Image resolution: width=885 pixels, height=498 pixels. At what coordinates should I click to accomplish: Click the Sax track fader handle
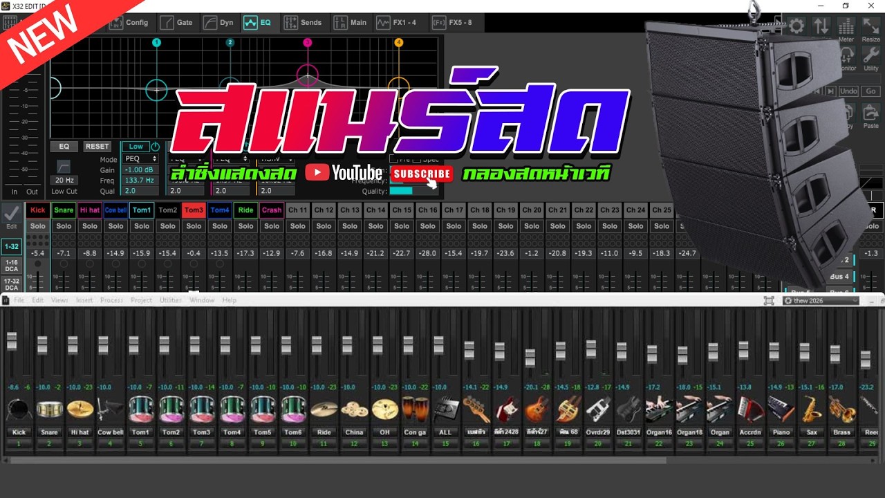[x=804, y=351]
